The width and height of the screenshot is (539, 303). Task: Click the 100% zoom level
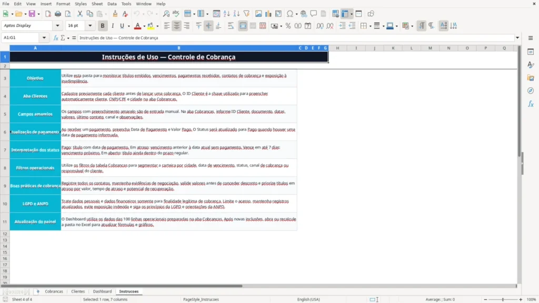(x=532, y=299)
